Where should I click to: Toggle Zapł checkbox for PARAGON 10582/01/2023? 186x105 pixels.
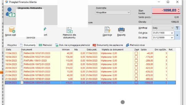(x=136, y=68)
